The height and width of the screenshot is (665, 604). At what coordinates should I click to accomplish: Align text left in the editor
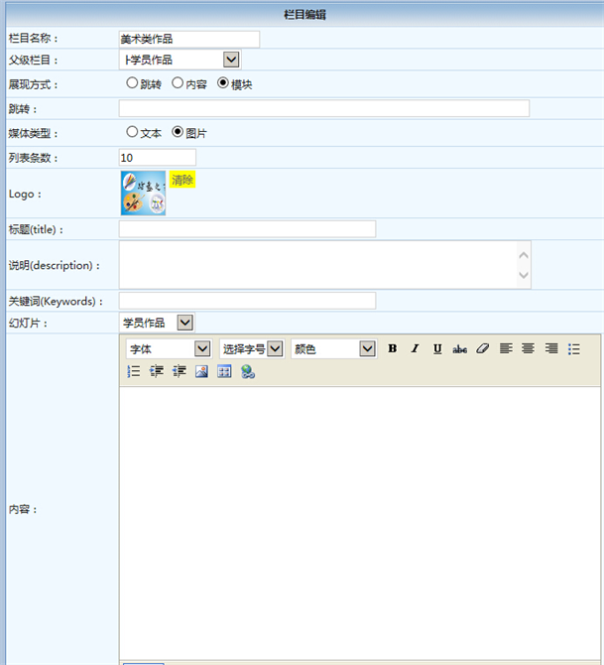pos(506,348)
